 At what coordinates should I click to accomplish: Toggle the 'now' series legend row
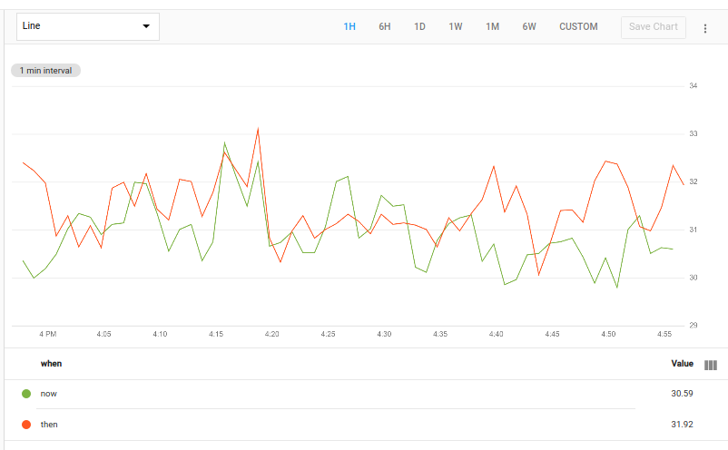tap(49, 394)
